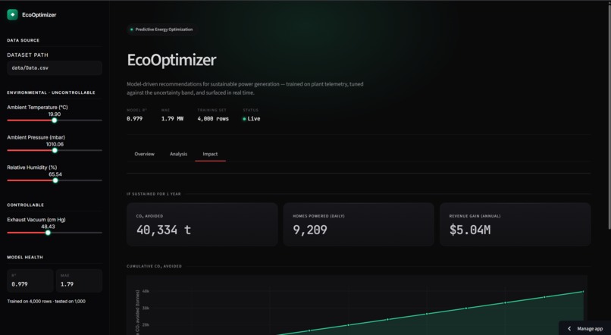Image resolution: width=611 pixels, height=335 pixels.
Task: Click the sidebar MAE 1.79 health card
Action: (x=79, y=280)
